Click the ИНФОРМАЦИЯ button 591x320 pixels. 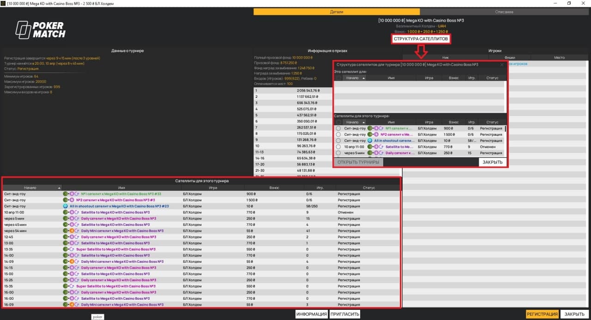(312, 314)
